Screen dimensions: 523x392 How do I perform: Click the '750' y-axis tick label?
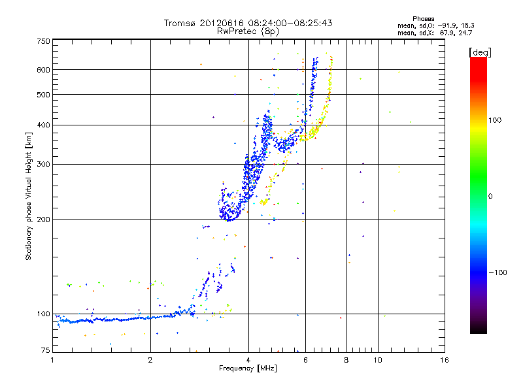(43, 41)
